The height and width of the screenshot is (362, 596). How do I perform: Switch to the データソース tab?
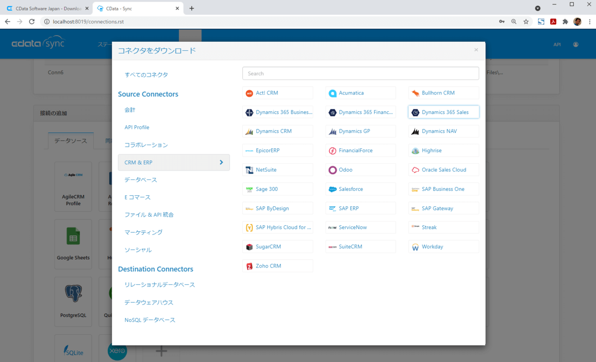(71, 141)
